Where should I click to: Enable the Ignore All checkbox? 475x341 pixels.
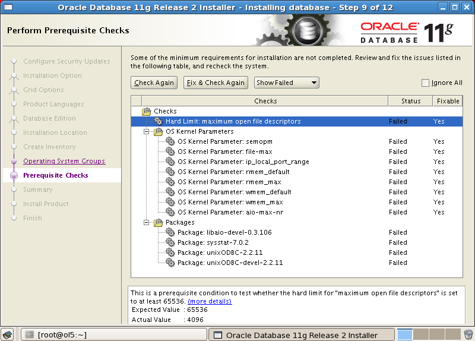click(x=425, y=83)
